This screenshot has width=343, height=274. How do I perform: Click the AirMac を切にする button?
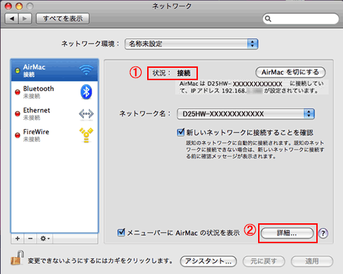[290, 73]
